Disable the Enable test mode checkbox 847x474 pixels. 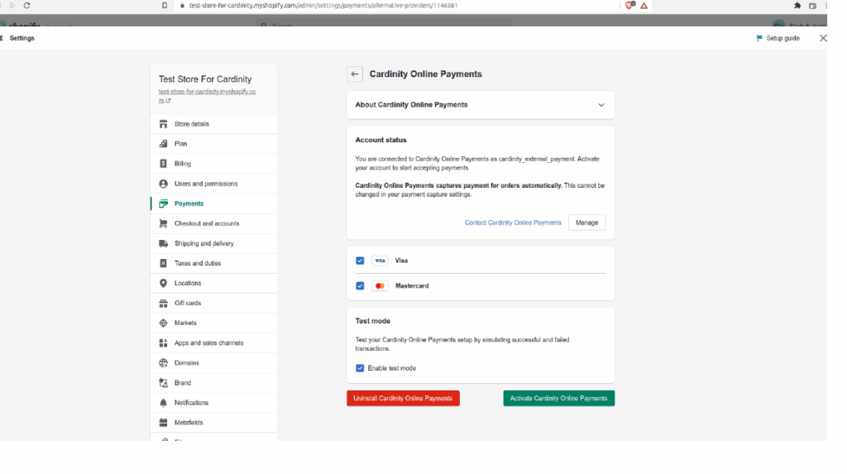(360, 368)
